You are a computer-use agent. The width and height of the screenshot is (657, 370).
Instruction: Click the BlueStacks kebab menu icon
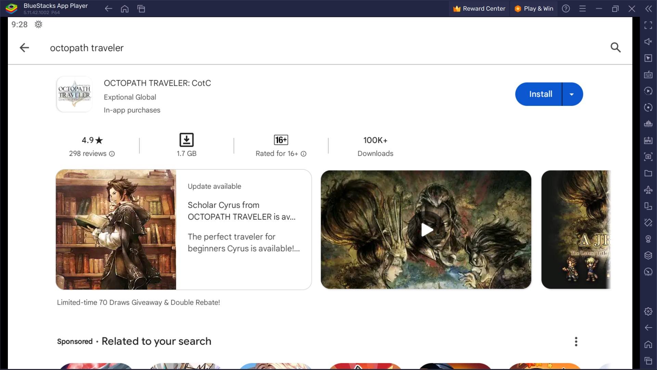coord(582,8)
